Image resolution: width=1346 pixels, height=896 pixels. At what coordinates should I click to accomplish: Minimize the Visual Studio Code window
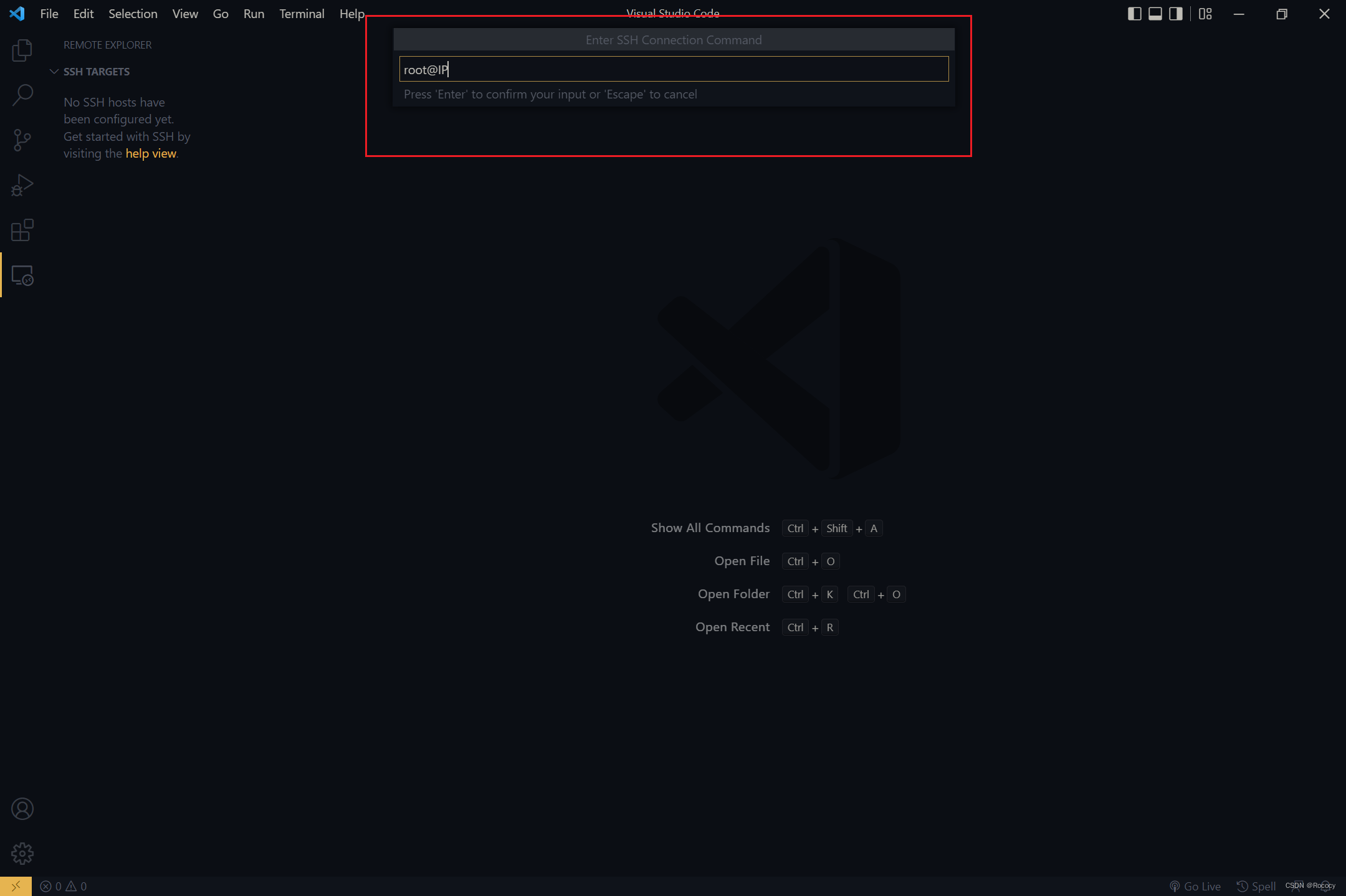[1239, 14]
